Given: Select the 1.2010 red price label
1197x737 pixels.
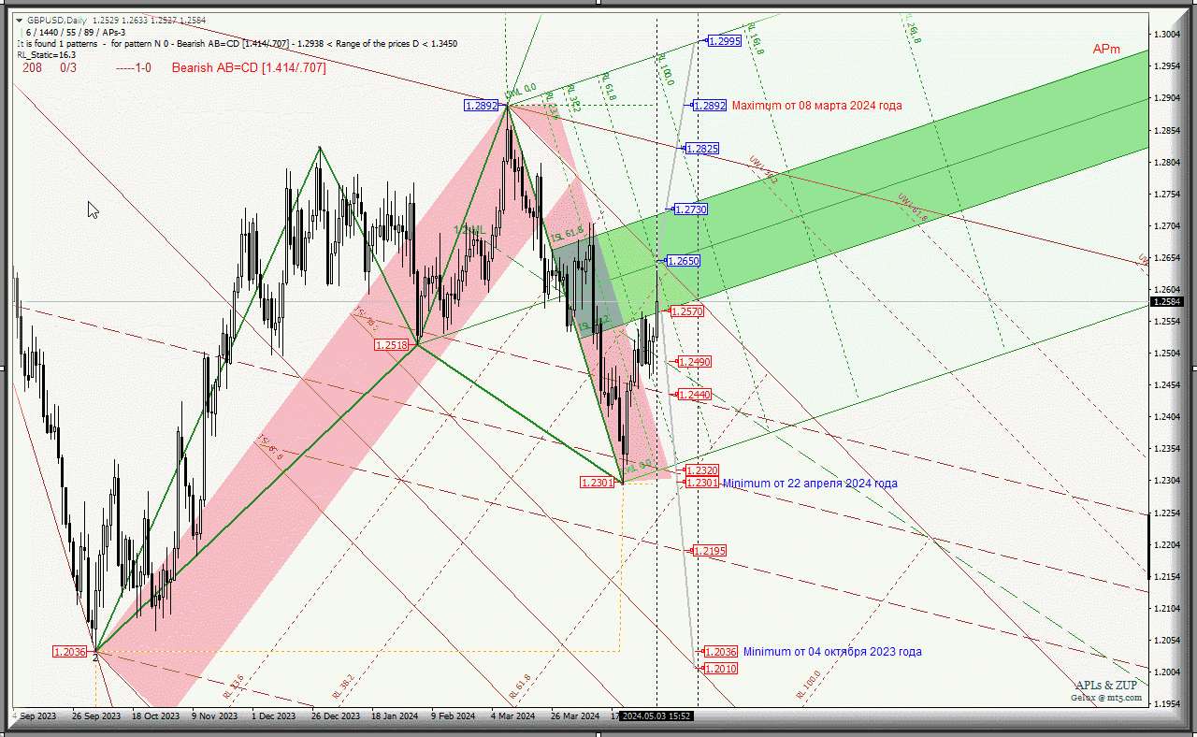Looking at the screenshot, I should (720, 669).
